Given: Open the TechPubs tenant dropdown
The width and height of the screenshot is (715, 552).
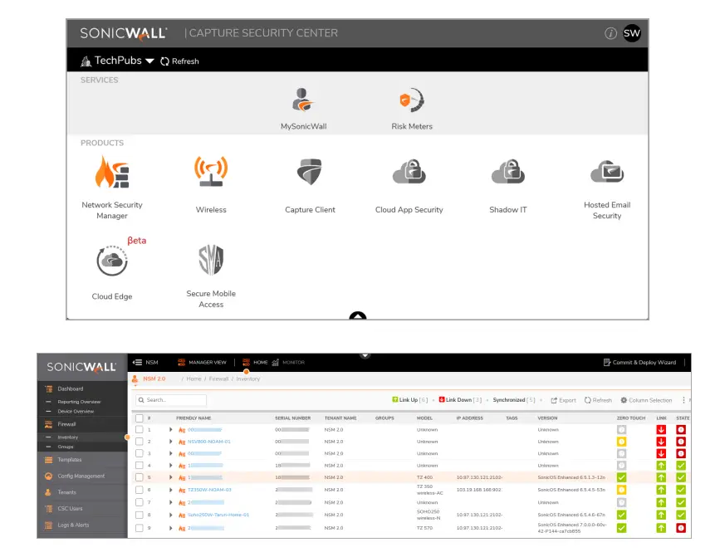Looking at the screenshot, I should 118,61.
